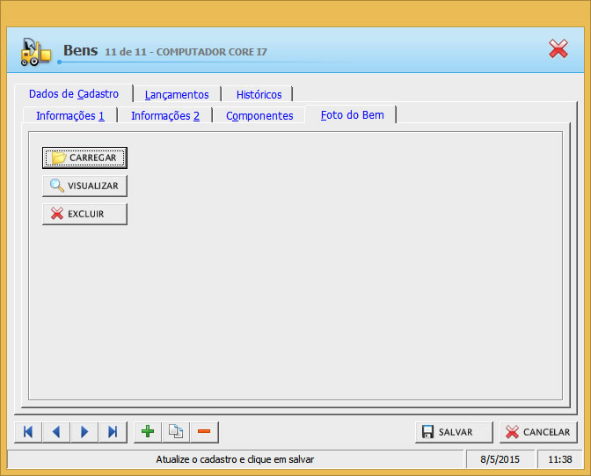Image resolution: width=591 pixels, height=476 pixels.
Task: Open the Lançamentos tab
Action: 177,94
